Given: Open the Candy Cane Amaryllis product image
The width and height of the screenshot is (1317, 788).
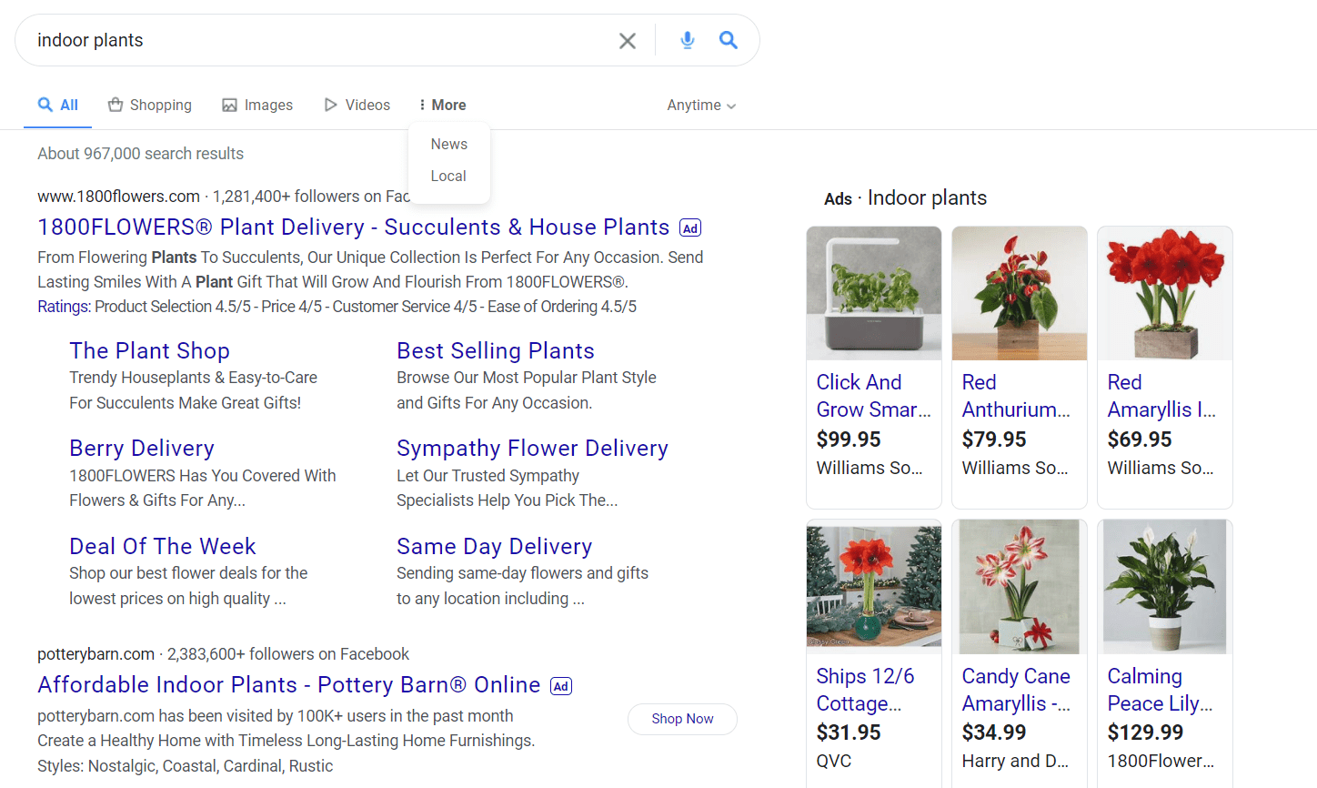Looking at the screenshot, I should point(1020,587).
